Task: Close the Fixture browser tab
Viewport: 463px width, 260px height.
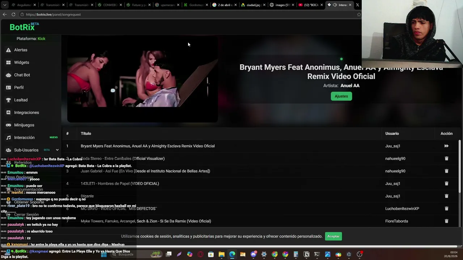Action: pyautogui.click(x=149, y=5)
